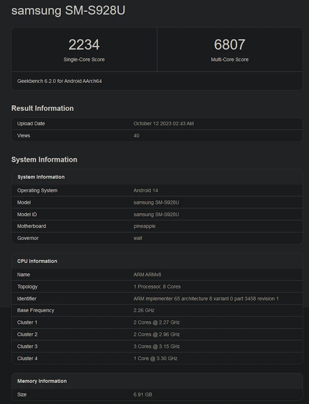Click the Single-Core Score label
Screen dimensions: 309x404
84,59
